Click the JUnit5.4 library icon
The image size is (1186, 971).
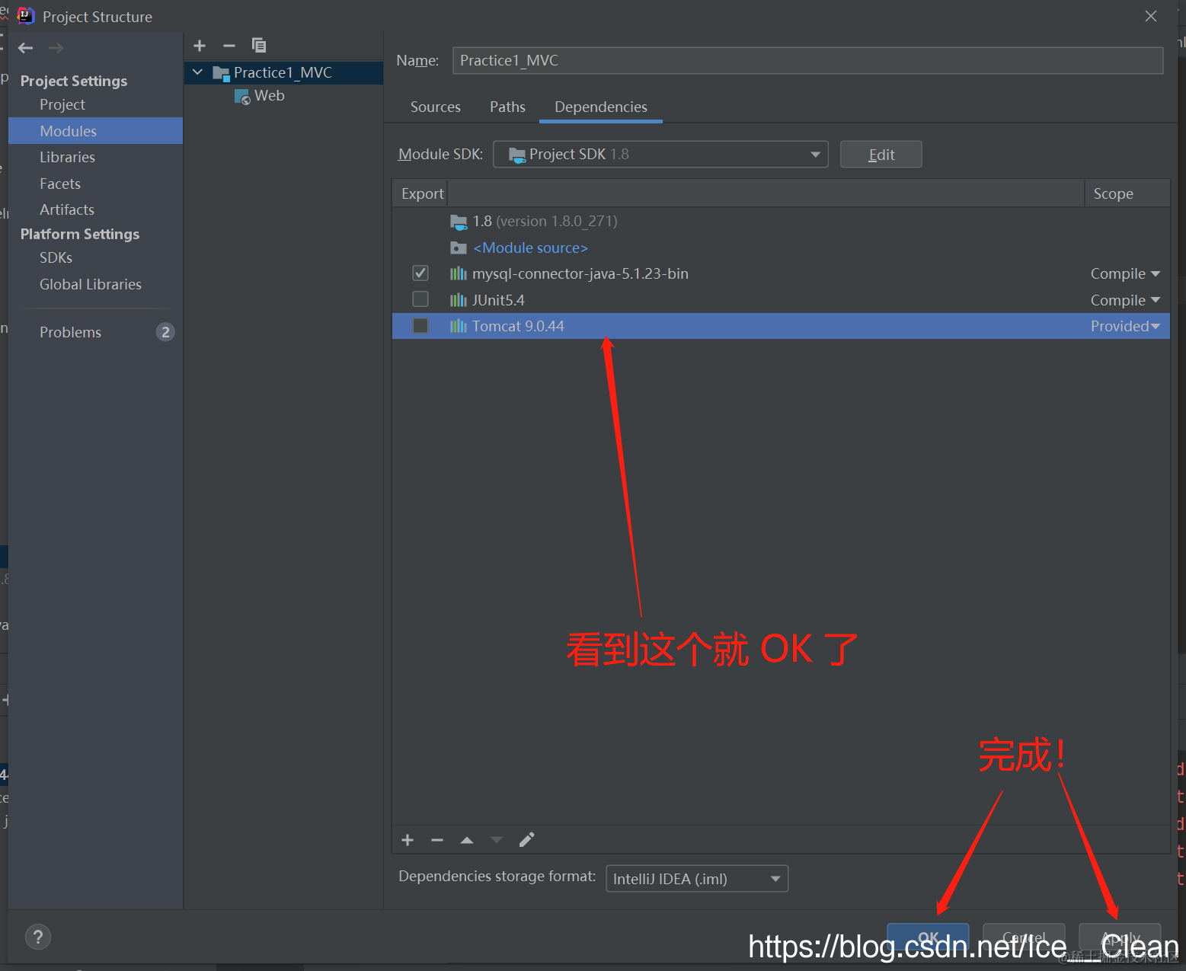tap(458, 300)
